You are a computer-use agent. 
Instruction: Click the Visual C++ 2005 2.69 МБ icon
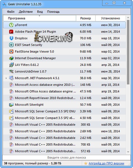(11, 131)
